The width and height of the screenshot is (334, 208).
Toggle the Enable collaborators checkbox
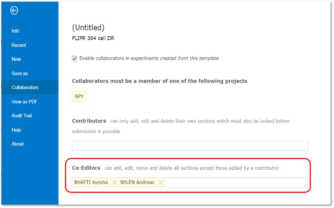(x=74, y=58)
